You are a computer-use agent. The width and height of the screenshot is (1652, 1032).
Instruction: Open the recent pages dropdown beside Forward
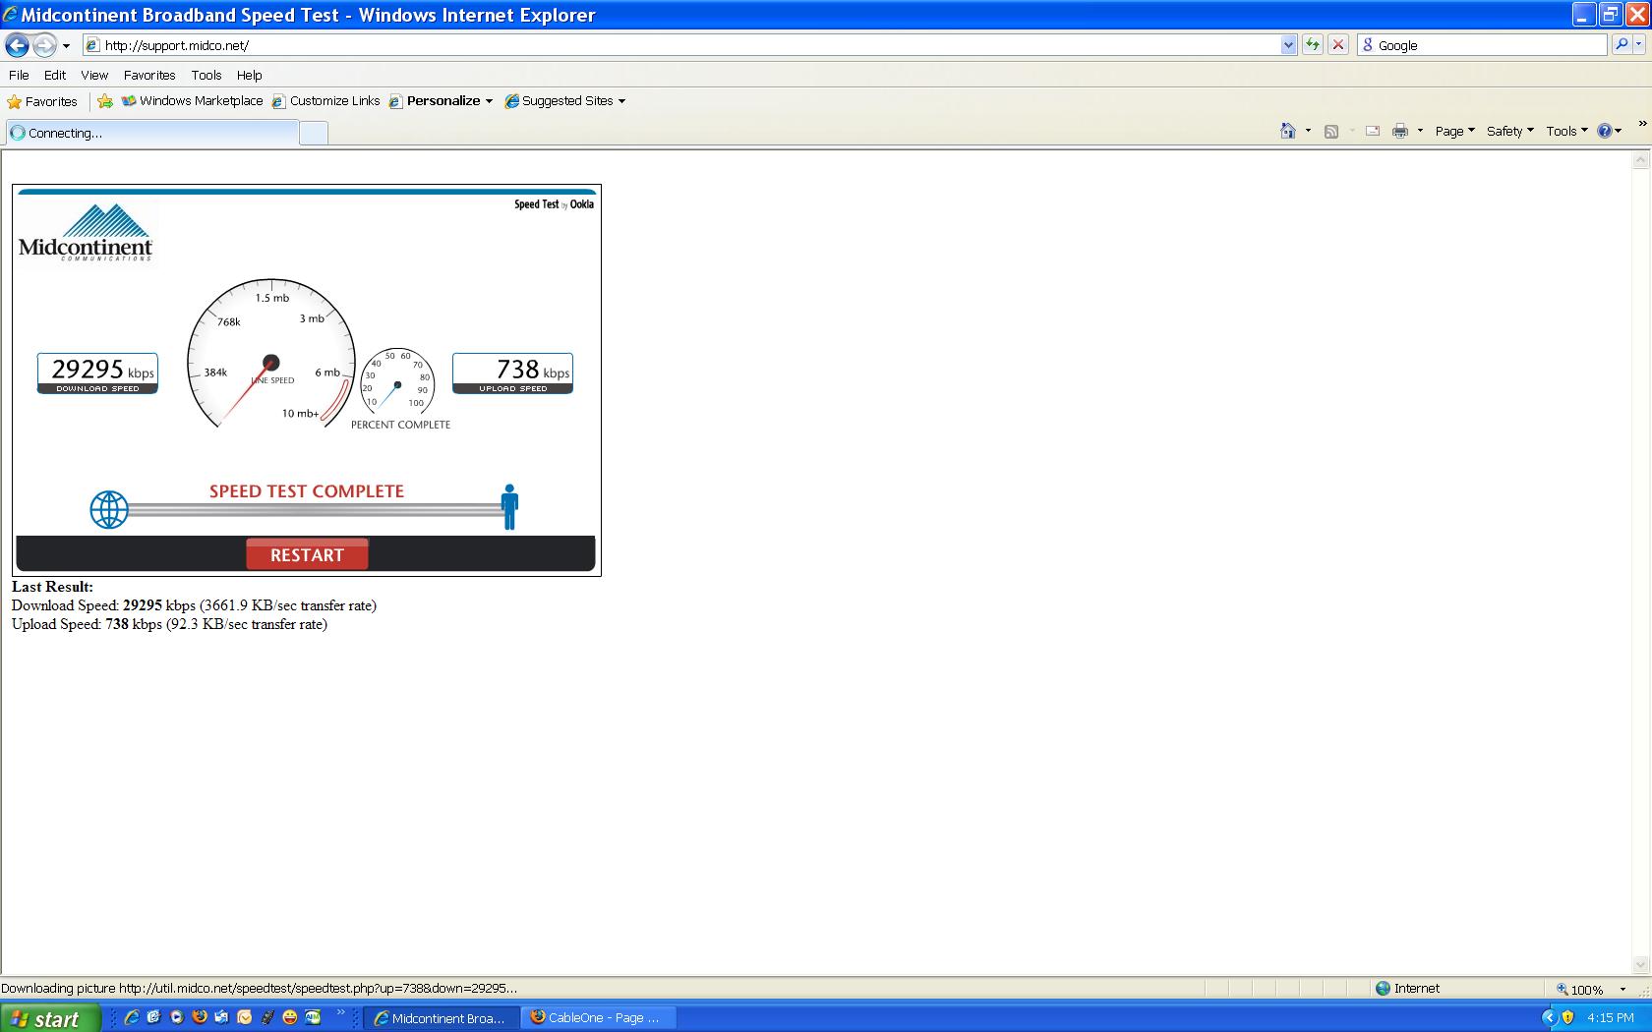tap(66, 45)
